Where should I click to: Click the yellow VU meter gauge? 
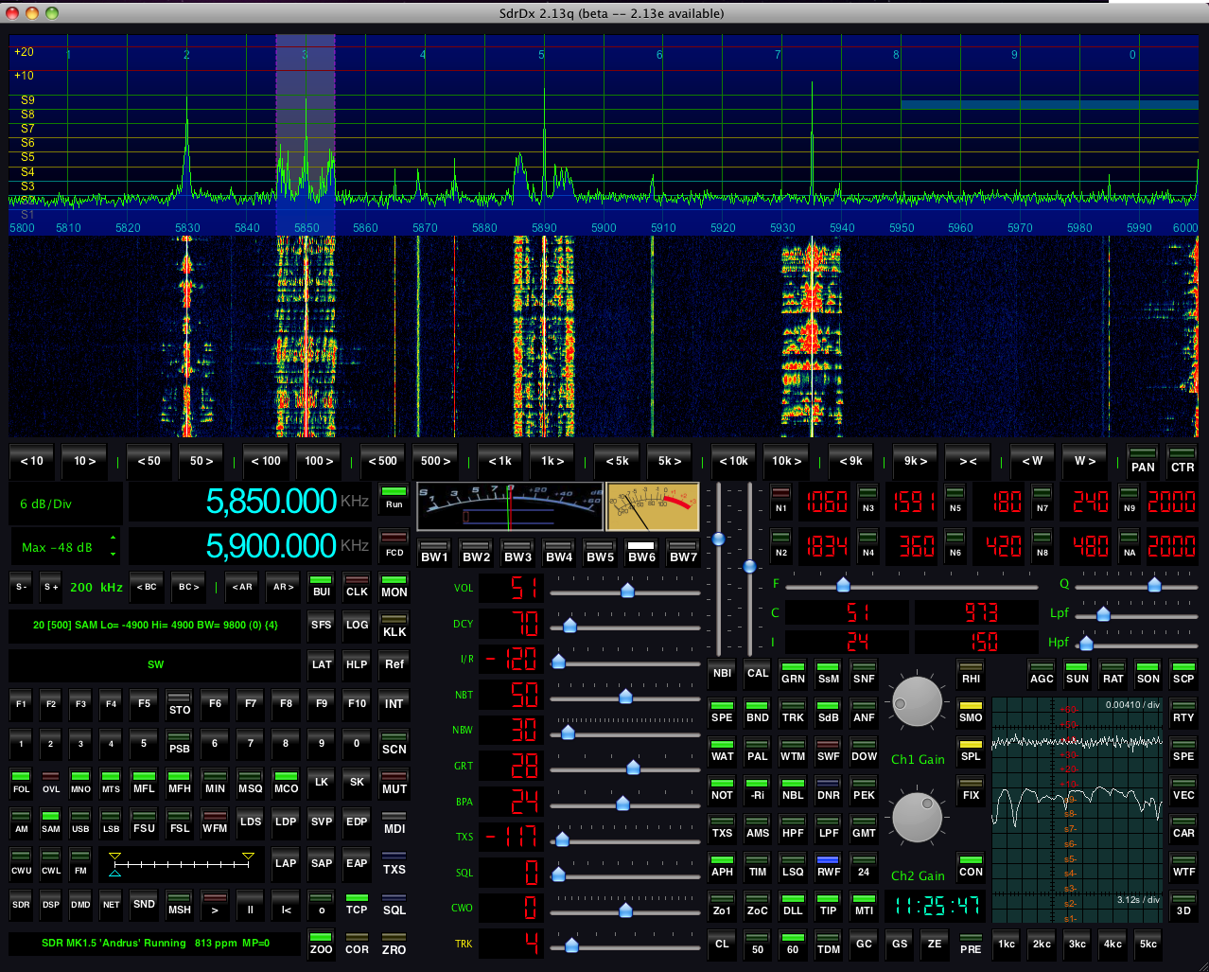[x=652, y=506]
